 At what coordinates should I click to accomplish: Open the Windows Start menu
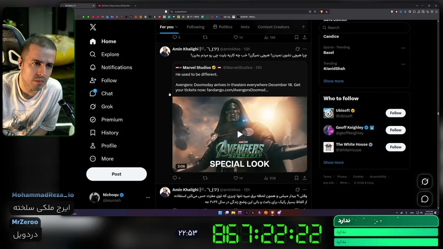220,213
